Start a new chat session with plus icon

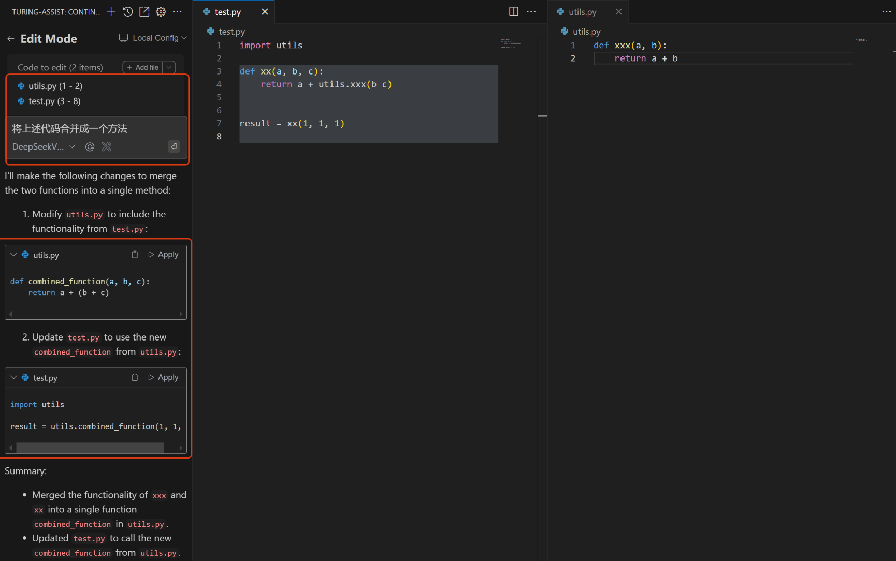coord(111,11)
